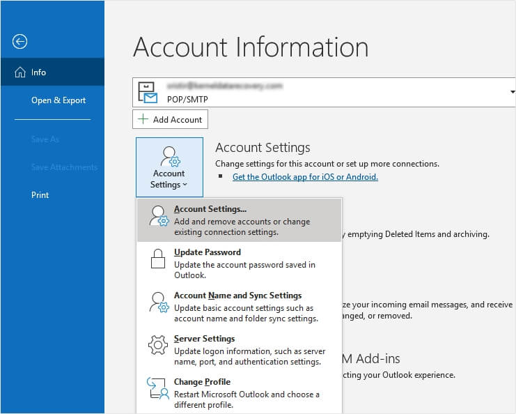Select Server Settings menu option

click(x=240, y=350)
